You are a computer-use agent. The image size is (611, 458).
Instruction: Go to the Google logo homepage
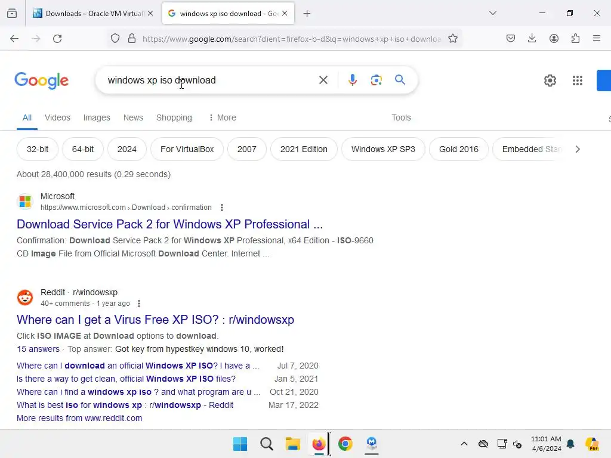[42, 81]
